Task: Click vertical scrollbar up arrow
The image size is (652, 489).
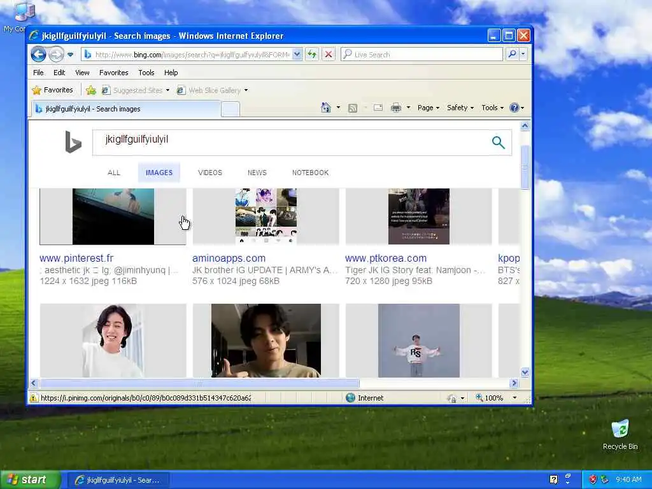Action: point(525,125)
